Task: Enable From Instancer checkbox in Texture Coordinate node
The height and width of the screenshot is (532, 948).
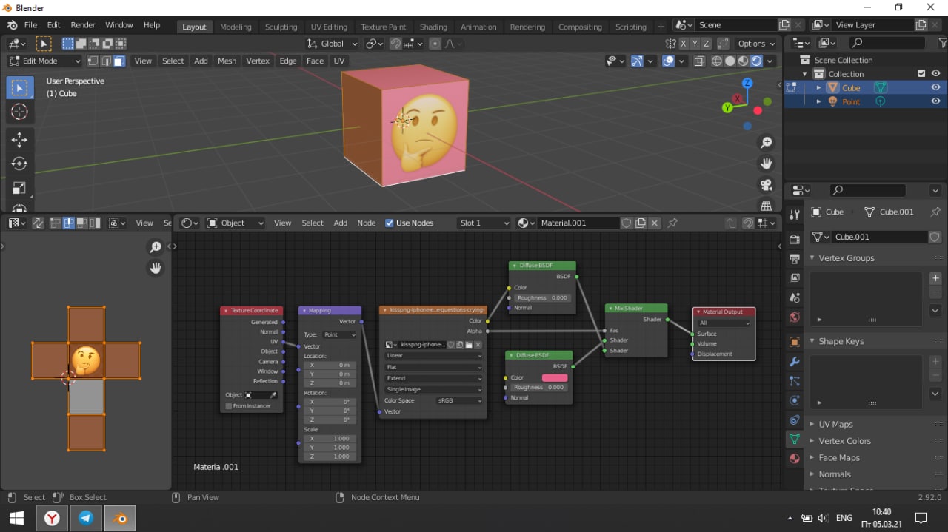Action: 228,406
